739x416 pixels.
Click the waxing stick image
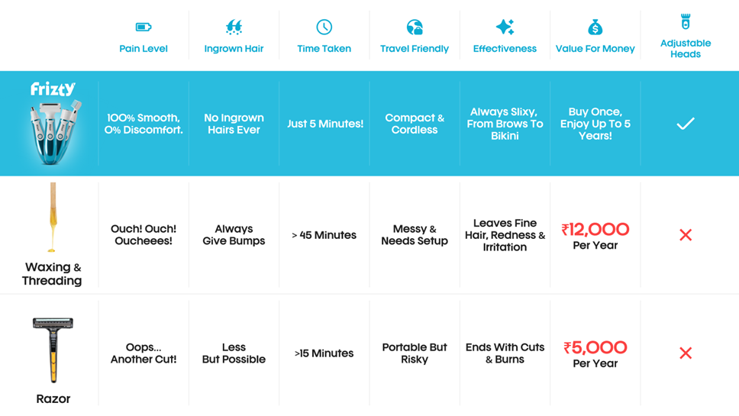coord(52,218)
